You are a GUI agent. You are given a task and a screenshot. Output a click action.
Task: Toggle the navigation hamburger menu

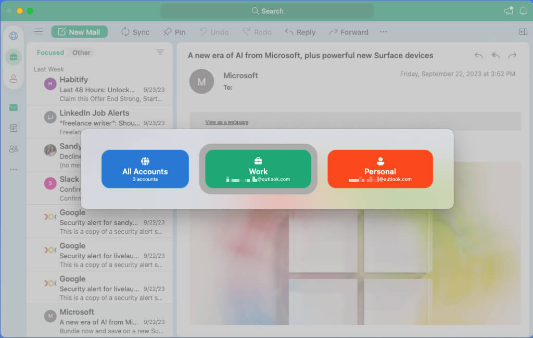coord(39,32)
